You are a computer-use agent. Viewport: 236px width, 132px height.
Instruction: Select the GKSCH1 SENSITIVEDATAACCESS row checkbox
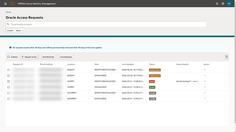[x=8, y=70]
